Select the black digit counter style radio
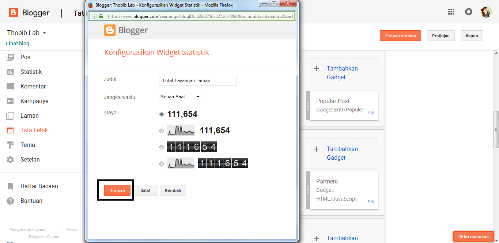The height and width of the screenshot is (243, 499). [x=162, y=147]
